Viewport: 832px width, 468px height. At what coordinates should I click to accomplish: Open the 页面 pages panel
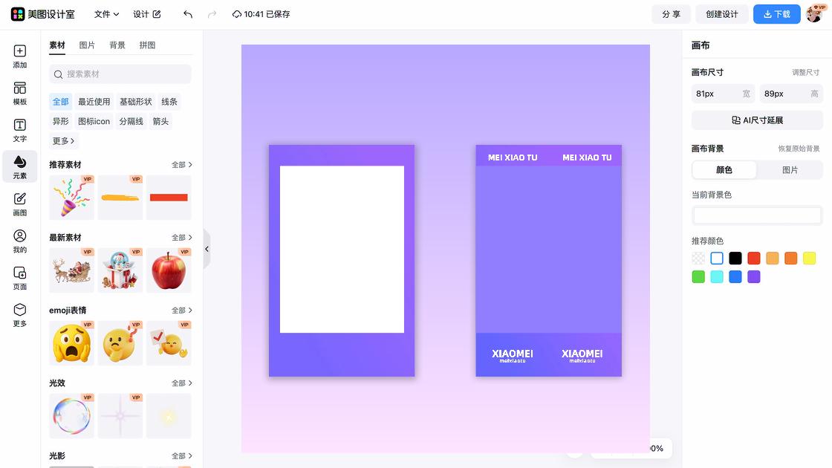(x=20, y=277)
